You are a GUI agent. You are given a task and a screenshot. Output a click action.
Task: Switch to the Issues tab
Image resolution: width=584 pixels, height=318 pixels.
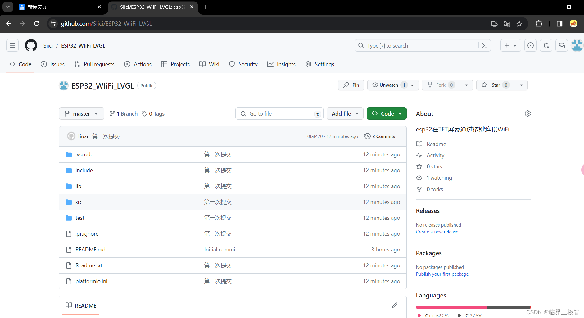pyautogui.click(x=53, y=64)
